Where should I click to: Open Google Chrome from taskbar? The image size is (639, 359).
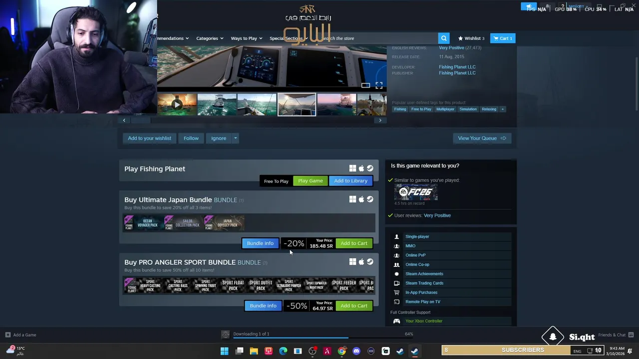[x=341, y=351]
